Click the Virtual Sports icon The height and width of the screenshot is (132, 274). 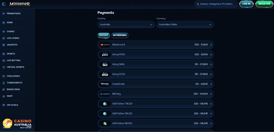tap(4, 67)
